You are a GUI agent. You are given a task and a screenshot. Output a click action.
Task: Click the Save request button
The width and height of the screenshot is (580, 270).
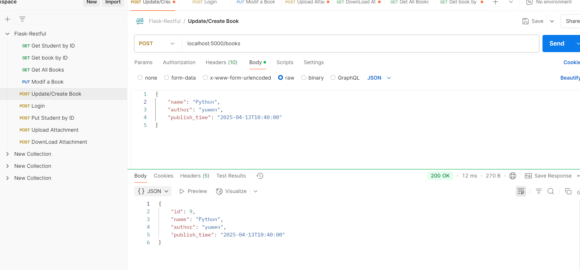533,21
